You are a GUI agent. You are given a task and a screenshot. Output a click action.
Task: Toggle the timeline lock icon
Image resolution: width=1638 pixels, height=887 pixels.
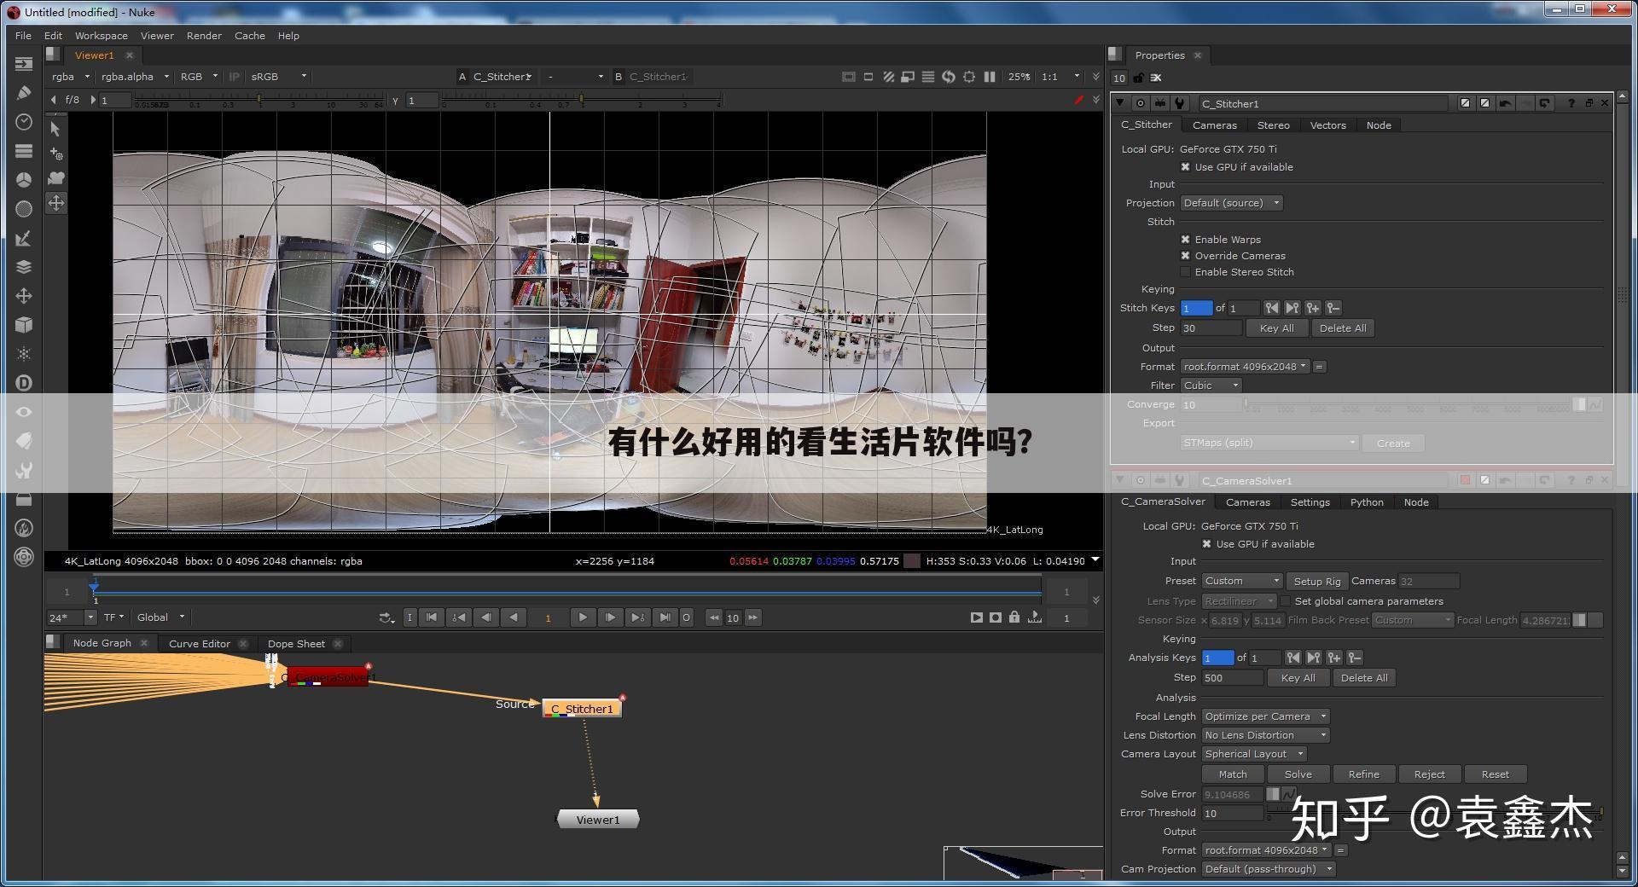tap(1014, 617)
